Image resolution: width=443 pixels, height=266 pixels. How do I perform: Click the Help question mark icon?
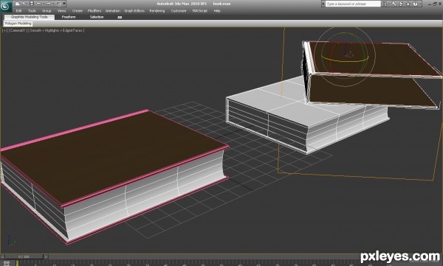415,4
